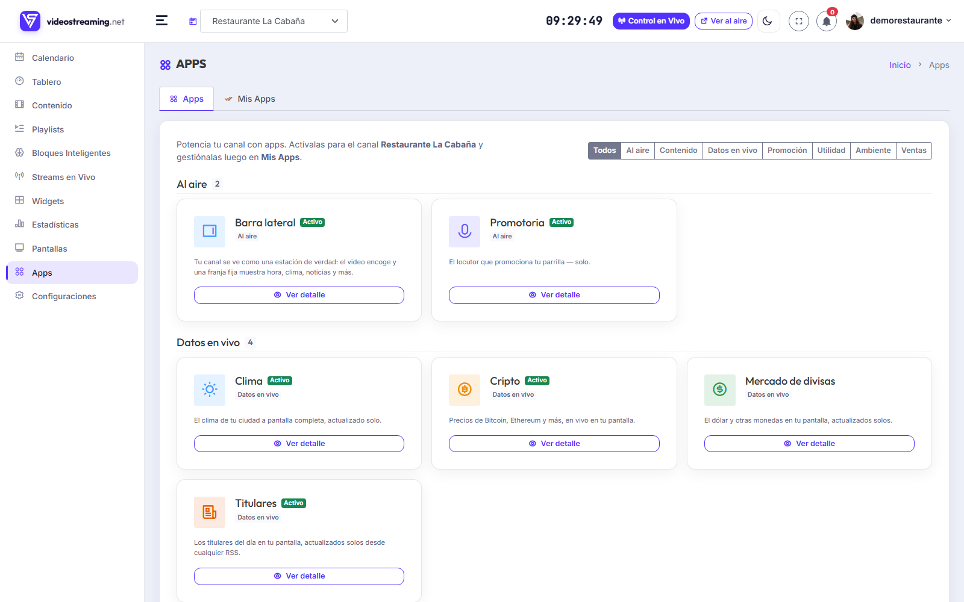Click the videostreaming.net logo
This screenshot has height=602, width=964.
pos(72,21)
